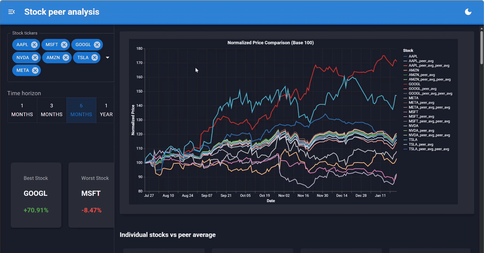
Task: Hide the AAPL series via the legend
Action: coord(413,56)
